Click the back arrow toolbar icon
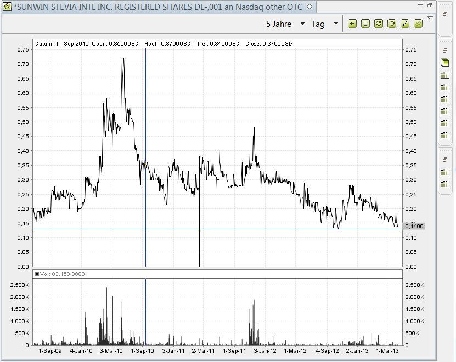456x362 pixels. click(x=352, y=24)
